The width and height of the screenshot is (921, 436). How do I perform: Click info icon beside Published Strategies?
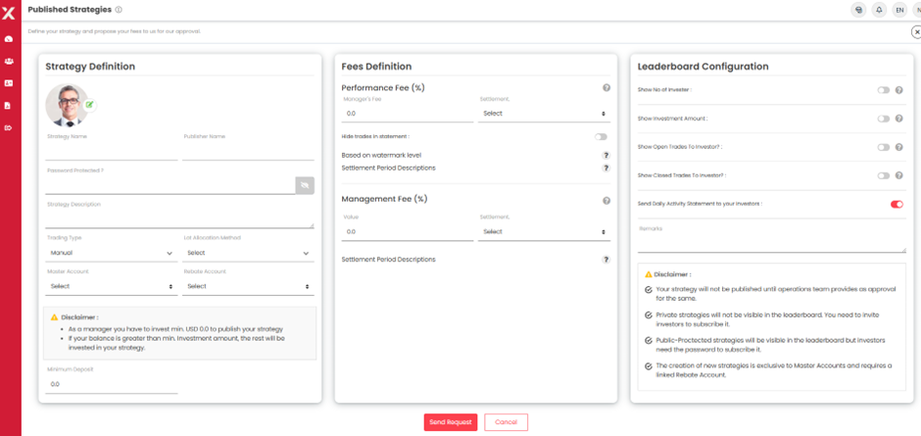point(119,10)
